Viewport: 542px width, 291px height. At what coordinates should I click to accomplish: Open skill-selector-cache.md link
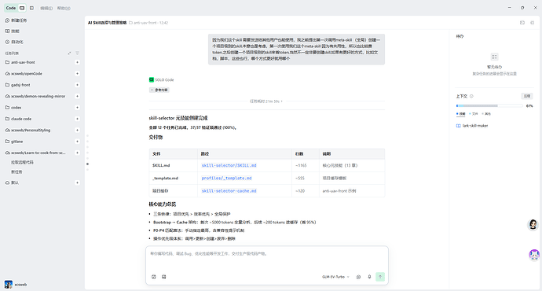[229, 191]
